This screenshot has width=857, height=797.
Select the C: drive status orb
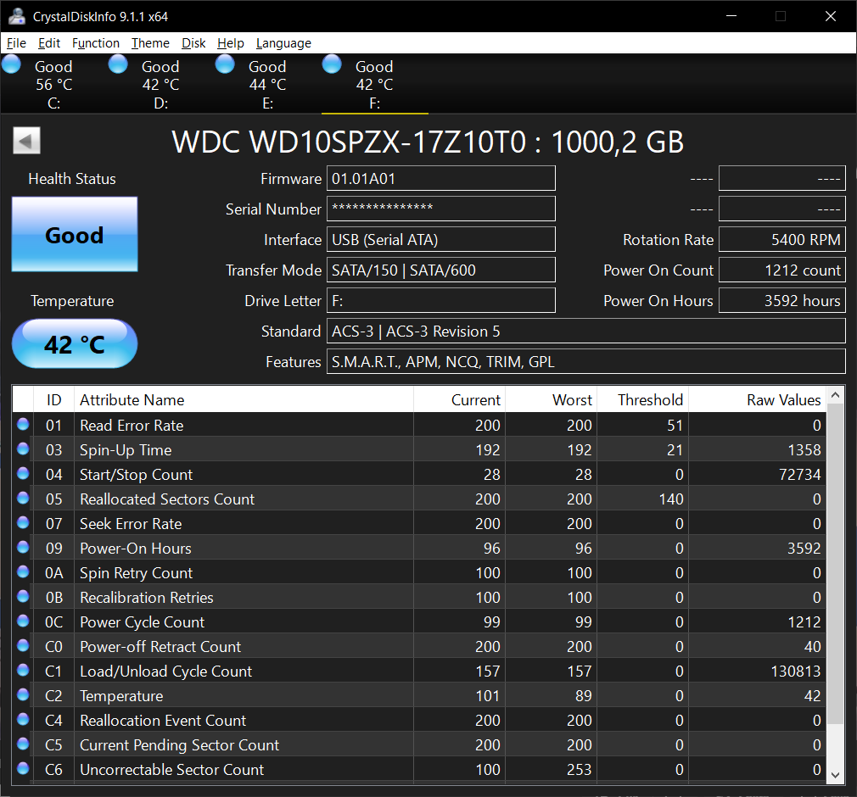12,64
